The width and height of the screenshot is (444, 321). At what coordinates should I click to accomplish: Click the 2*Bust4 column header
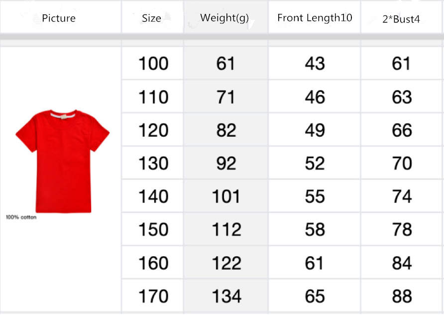(401, 18)
